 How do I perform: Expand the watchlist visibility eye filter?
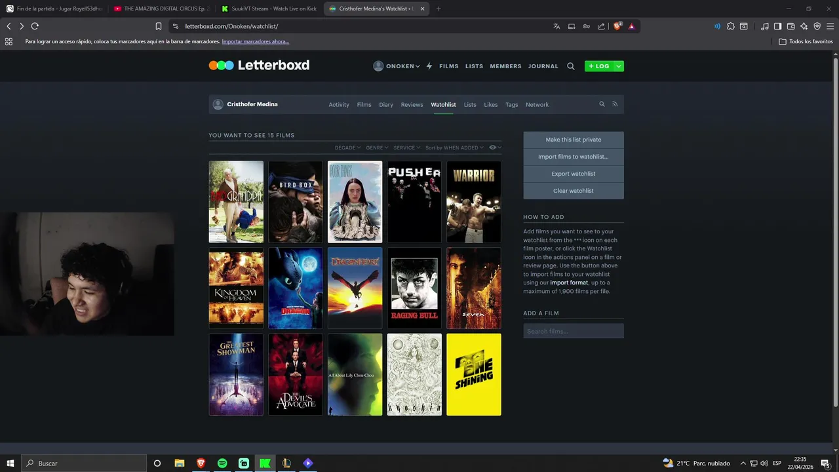coord(495,147)
